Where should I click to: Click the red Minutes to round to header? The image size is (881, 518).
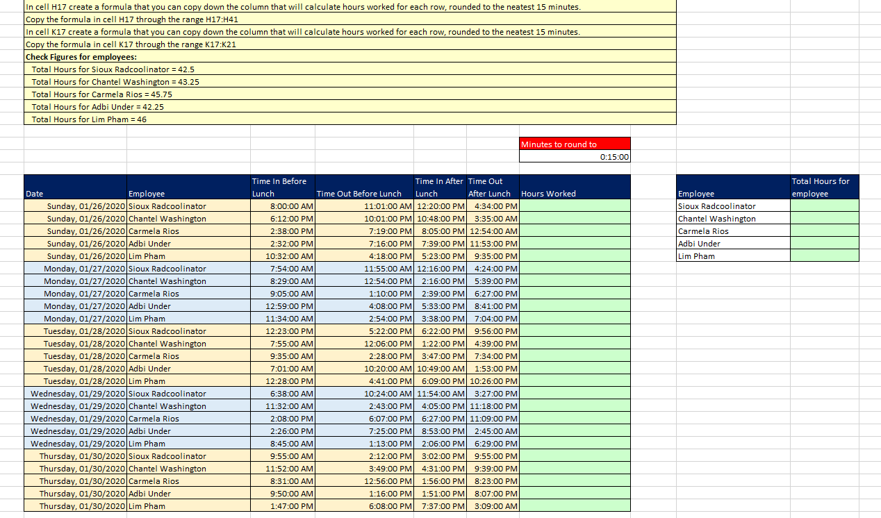pos(575,142)
